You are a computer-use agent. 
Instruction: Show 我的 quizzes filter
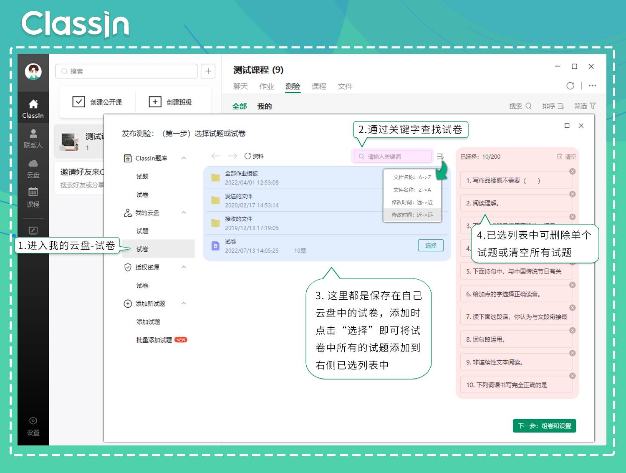point(265,106)
